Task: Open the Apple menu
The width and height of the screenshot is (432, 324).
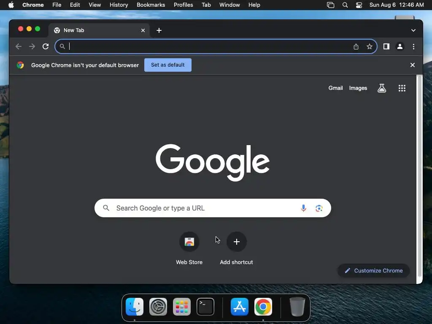Action: click(x=11, y=5)
